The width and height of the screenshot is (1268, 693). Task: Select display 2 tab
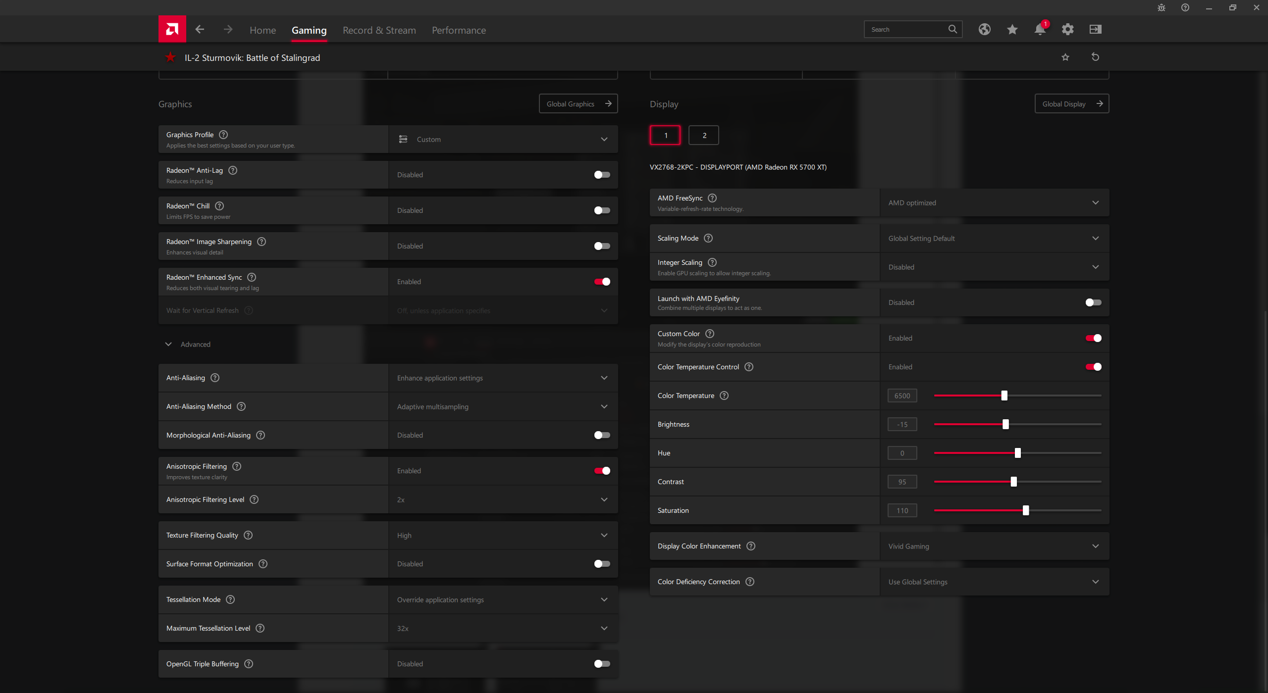coord(704,135)
